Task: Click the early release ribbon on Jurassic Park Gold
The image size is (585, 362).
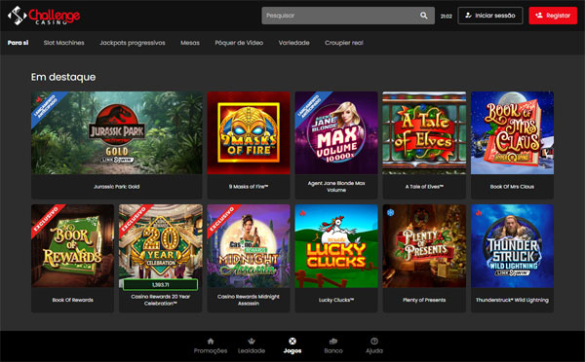Action: 46,106
